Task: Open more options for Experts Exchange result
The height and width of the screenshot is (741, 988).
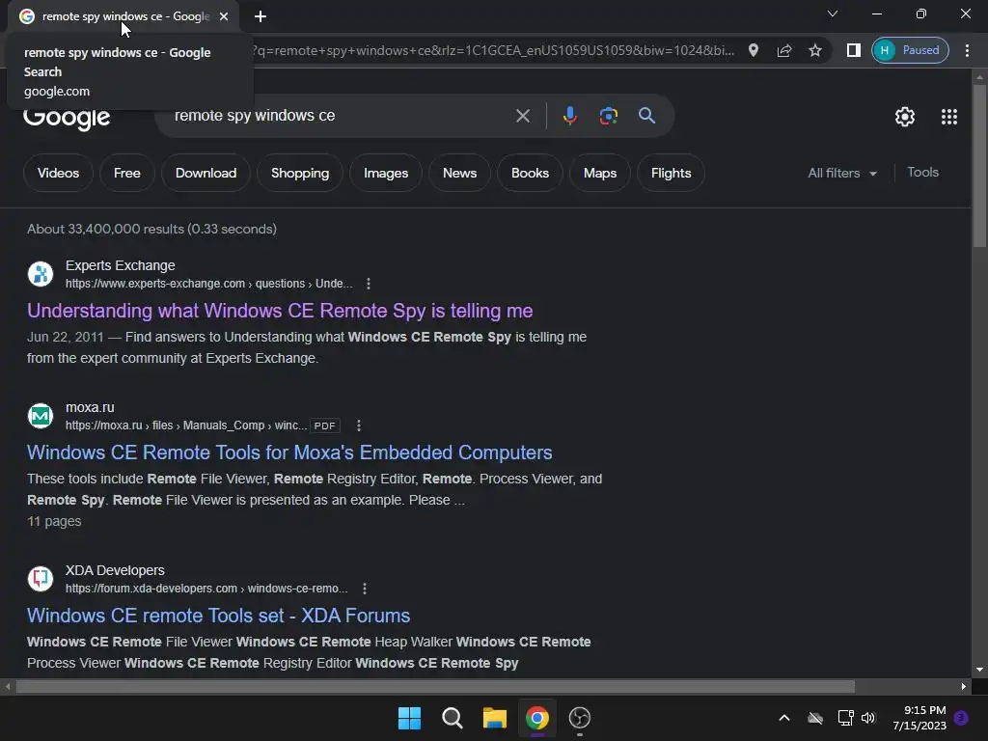Action: coord(369,284)
